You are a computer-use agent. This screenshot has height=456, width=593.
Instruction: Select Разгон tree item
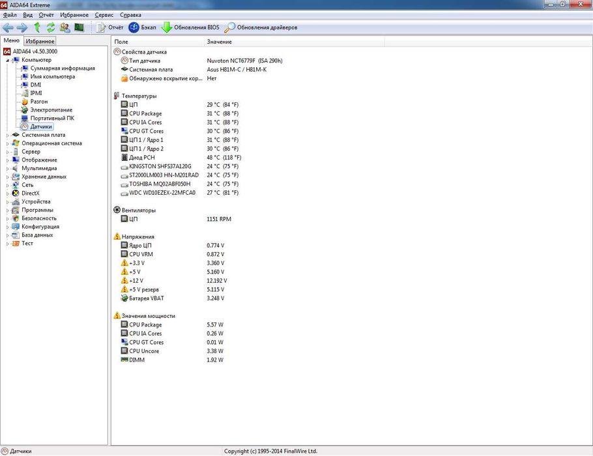click(x=39, y=102)
